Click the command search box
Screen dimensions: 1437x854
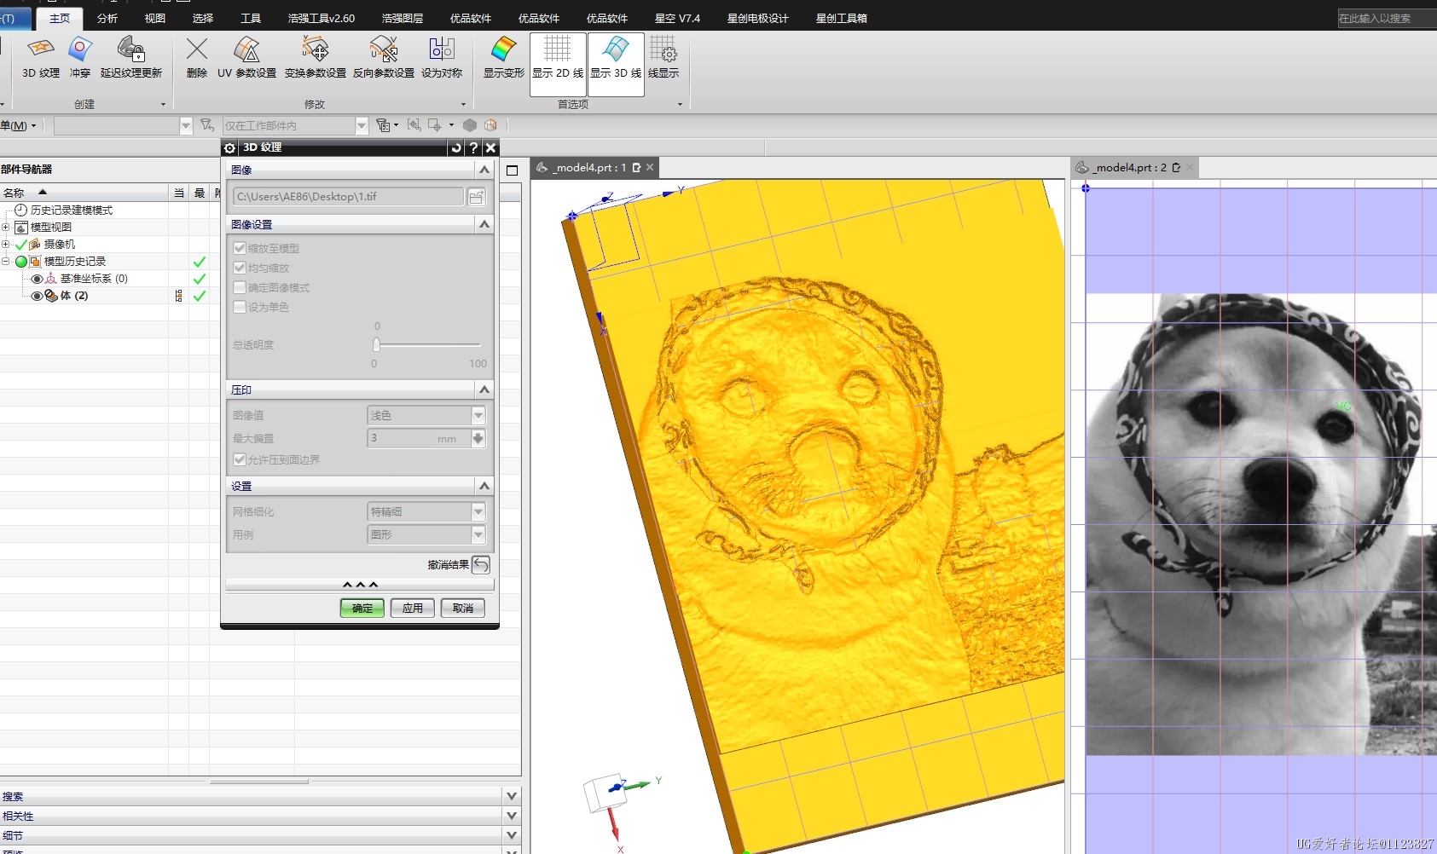pyautogui.click(x=1387, y=18)
